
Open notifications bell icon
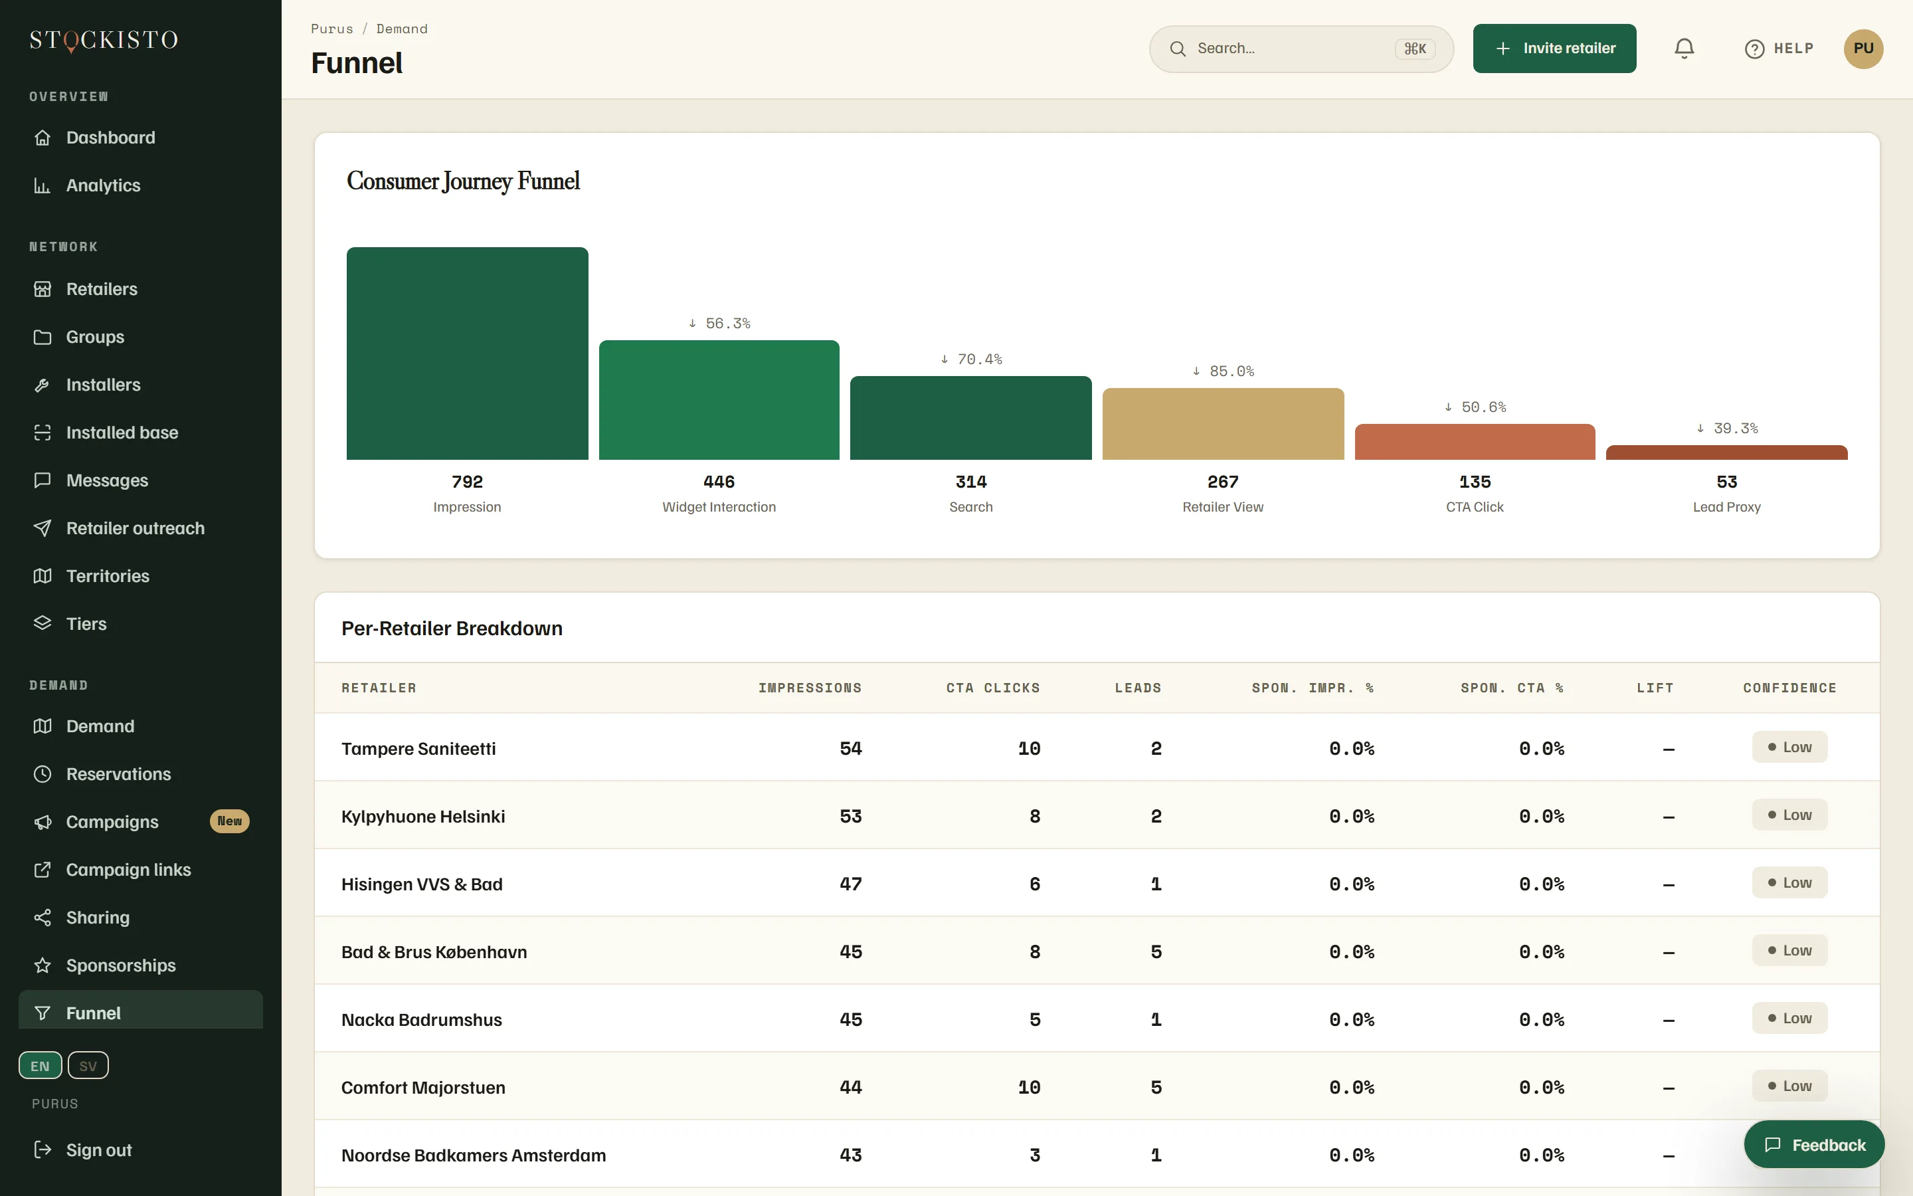[1685, 49]
